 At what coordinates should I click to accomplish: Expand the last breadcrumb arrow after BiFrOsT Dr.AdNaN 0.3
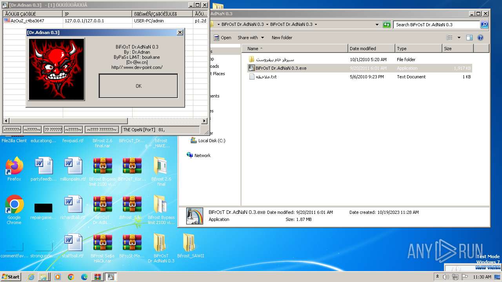pyautogui.click(x=316, y=24)
